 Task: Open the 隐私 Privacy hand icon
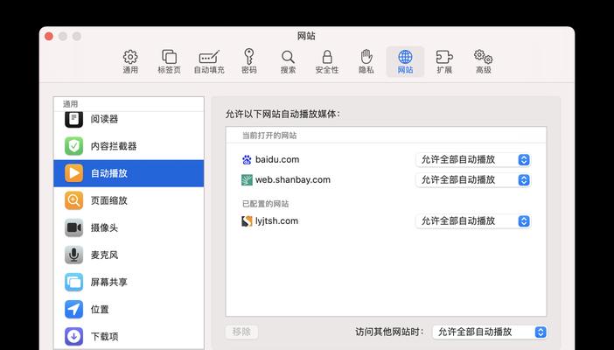tap(366, 61)
